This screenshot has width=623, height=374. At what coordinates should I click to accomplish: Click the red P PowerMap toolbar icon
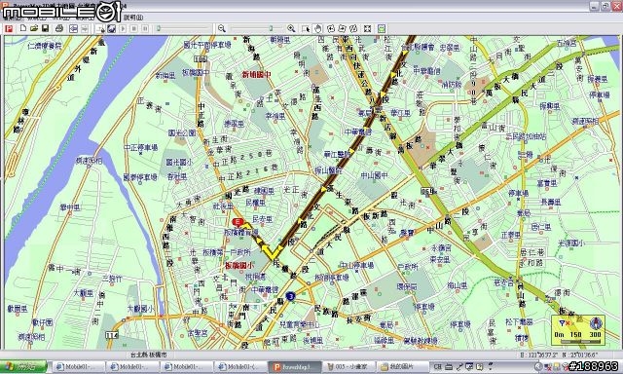(x=9, y=28)
